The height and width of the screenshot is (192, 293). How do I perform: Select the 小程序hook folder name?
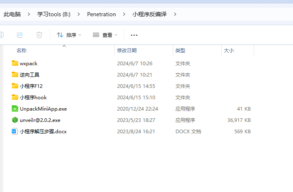coord(33,97)
